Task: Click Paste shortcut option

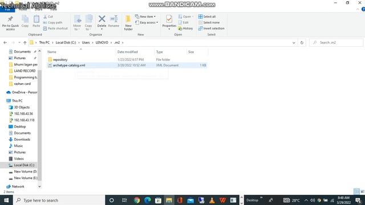Action: [55, 28]
